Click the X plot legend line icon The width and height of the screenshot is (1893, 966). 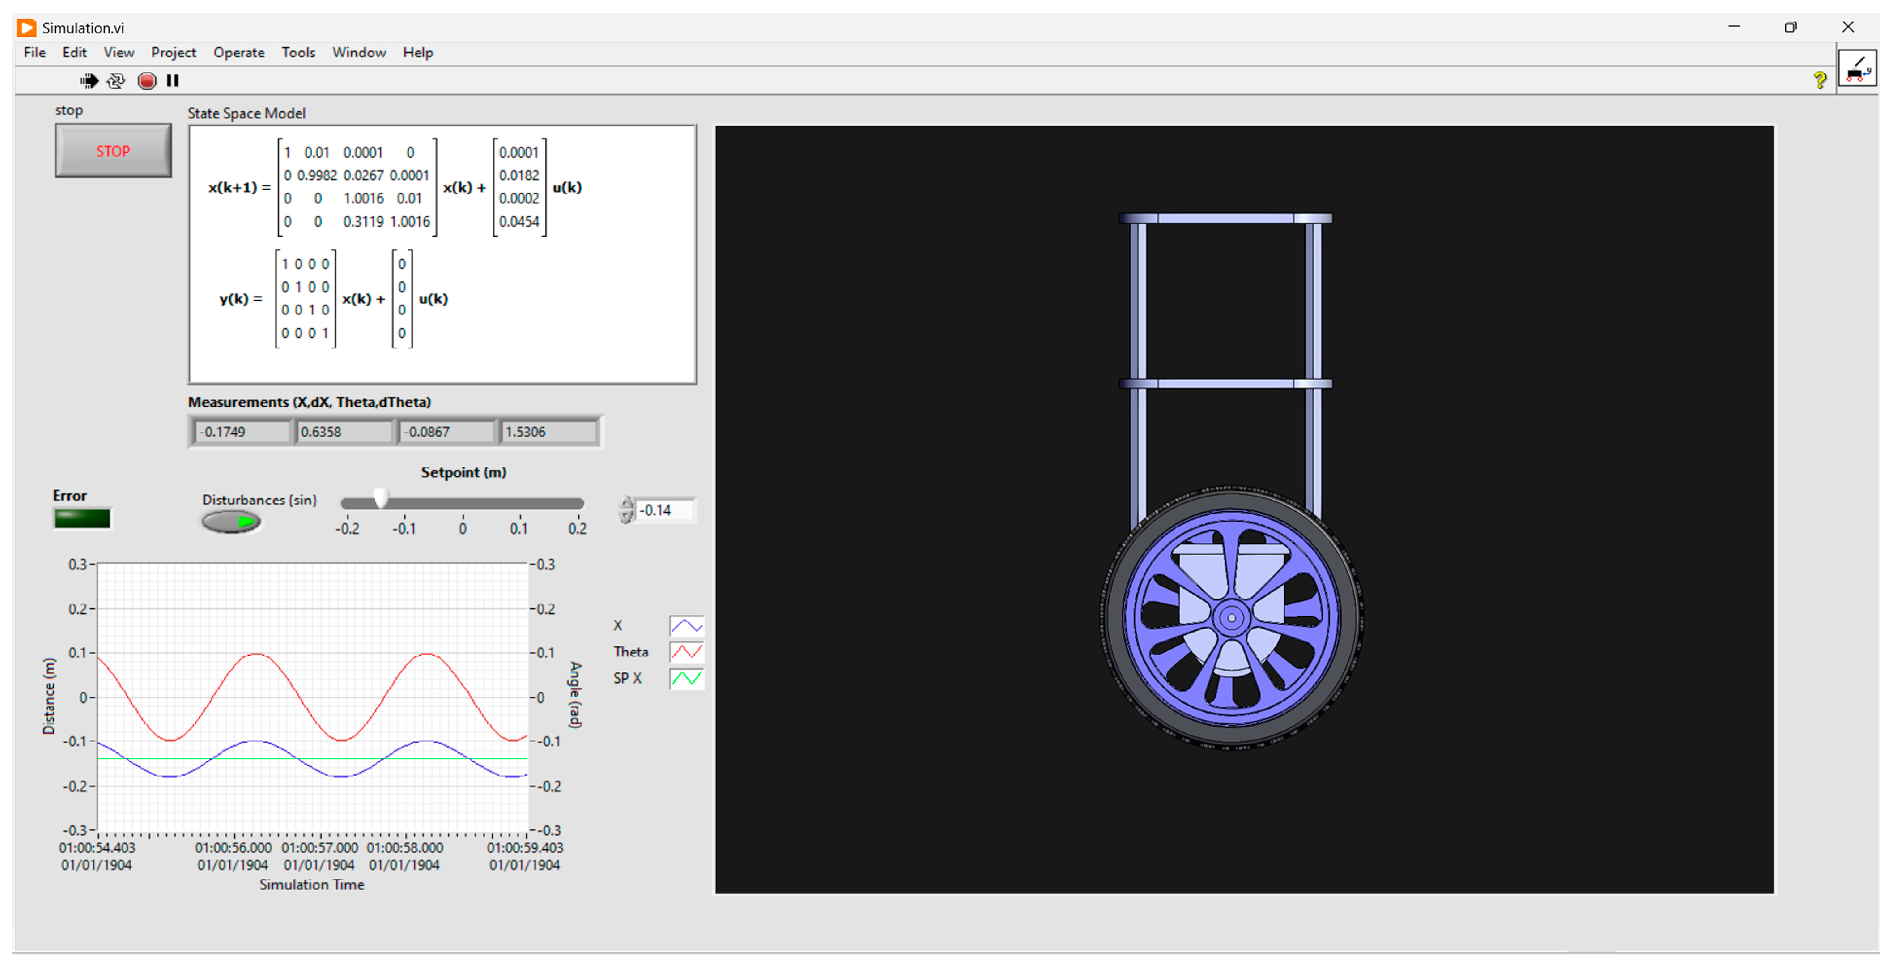[686, 626]
